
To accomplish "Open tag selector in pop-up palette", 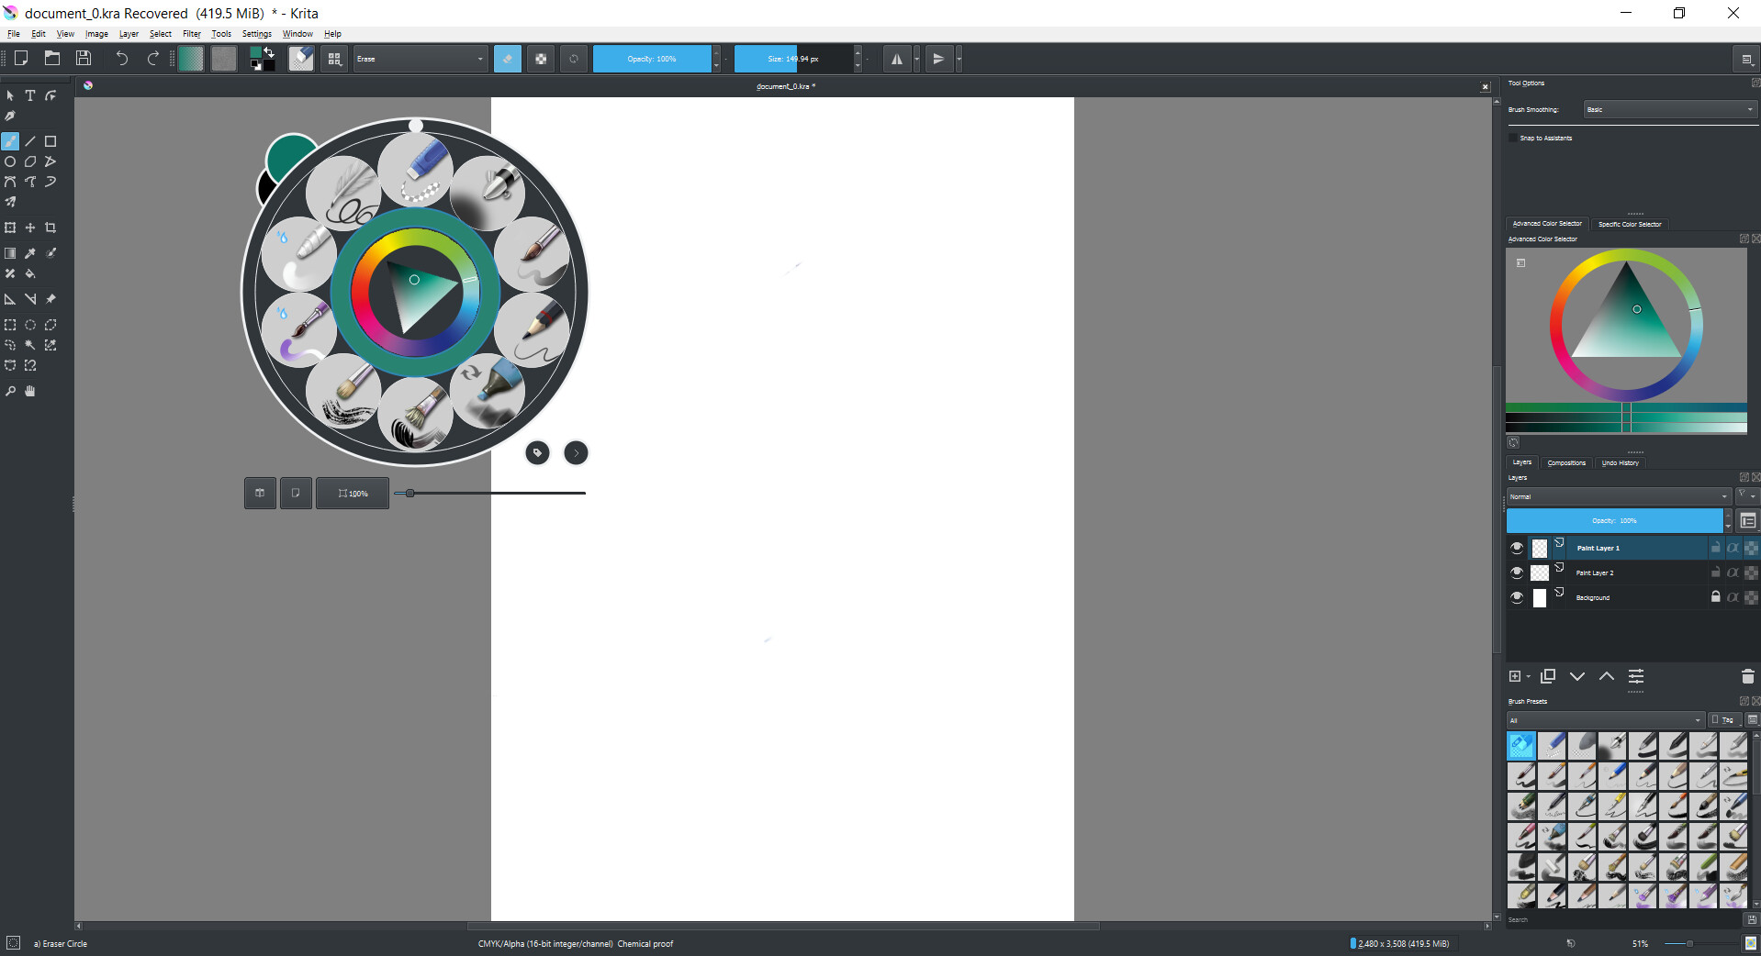I will [x=537, y=452].
